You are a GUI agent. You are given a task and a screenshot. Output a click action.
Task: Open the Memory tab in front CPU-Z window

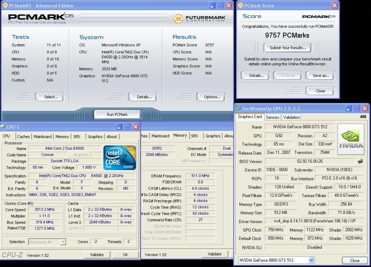(62, 137)
